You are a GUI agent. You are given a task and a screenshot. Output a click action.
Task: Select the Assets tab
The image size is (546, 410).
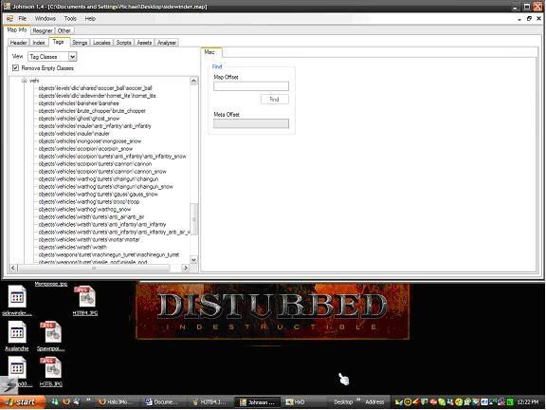tap(144, 42)
